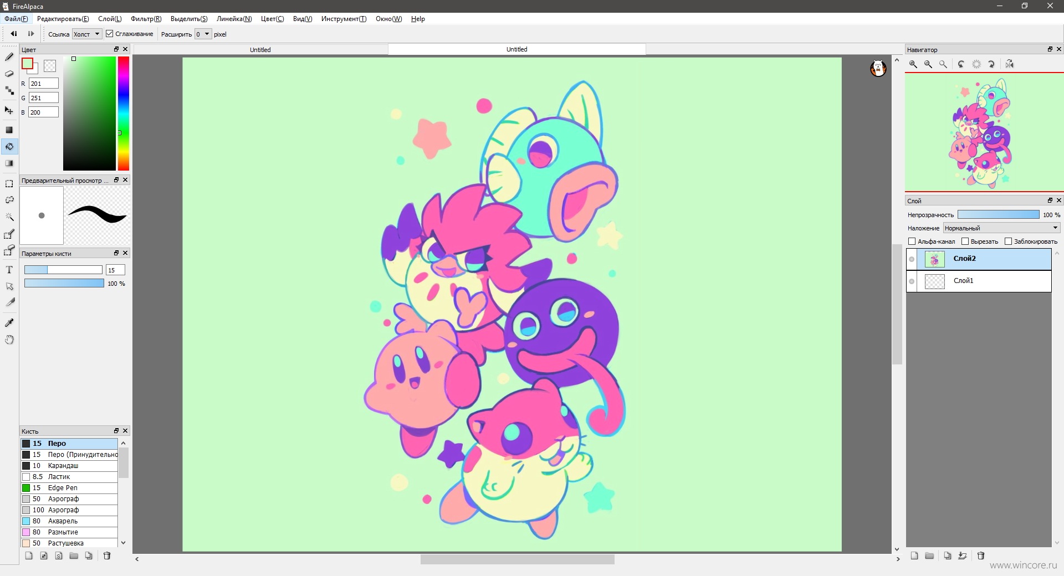1064x576 pixels.
Task: Switch to first Untitled document tab
Action: [x=260, y=50]
